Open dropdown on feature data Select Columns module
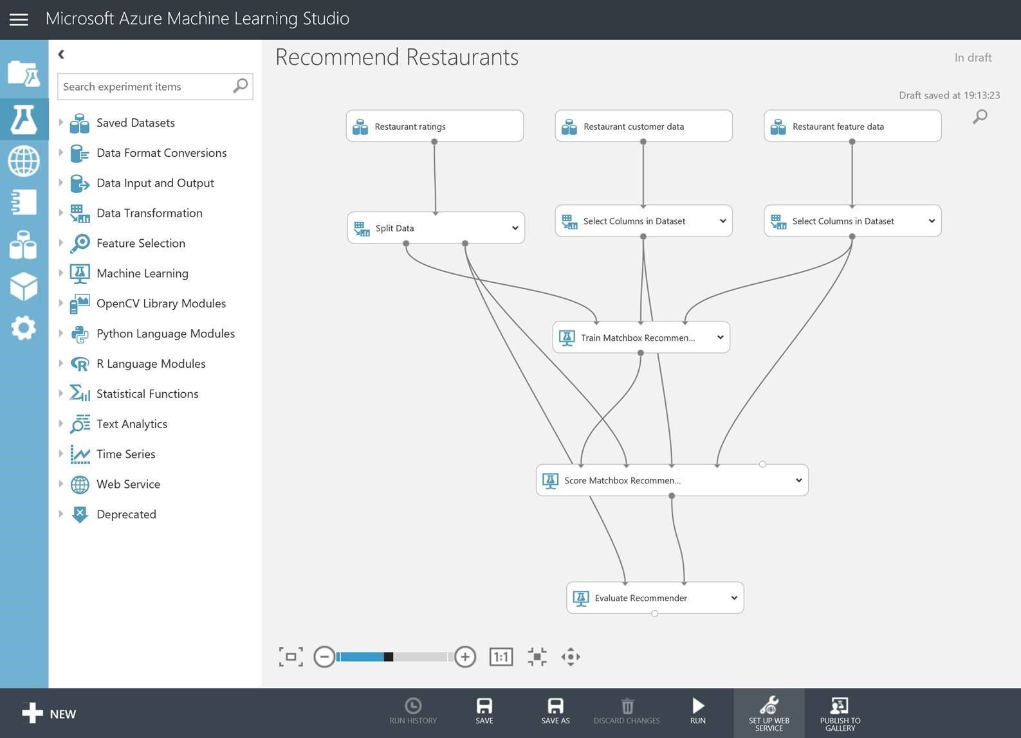Viewport: 1021px width, 738px height. pos(932,221)
